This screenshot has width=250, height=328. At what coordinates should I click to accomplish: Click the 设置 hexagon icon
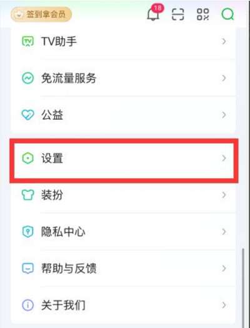pos(28,158)
